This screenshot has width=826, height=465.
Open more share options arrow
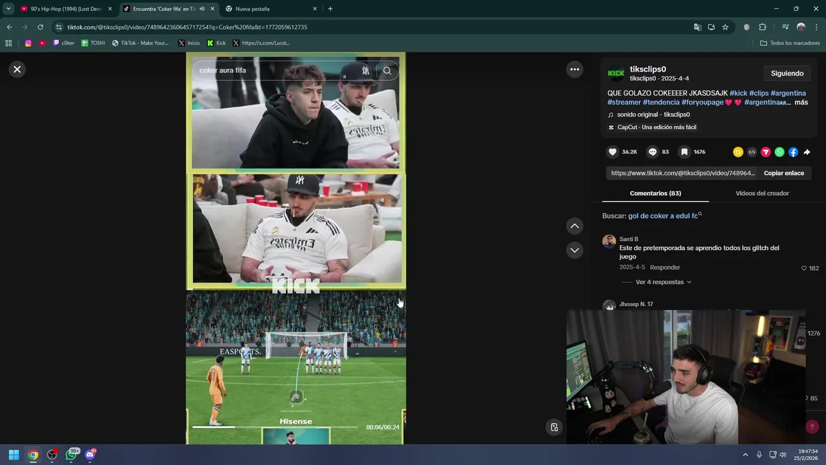pos(807,152)
